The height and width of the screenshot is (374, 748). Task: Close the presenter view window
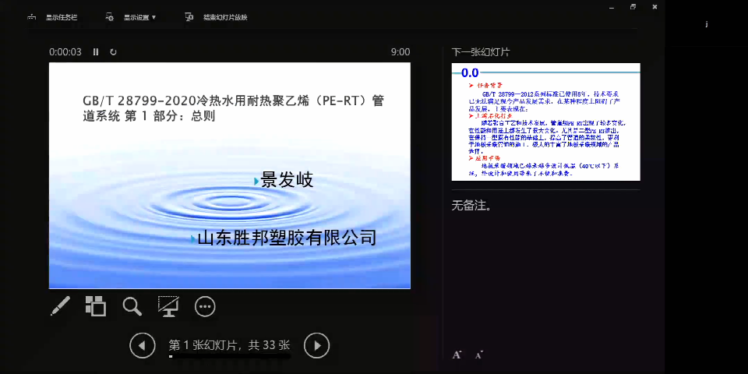click(x=655, y=7)
